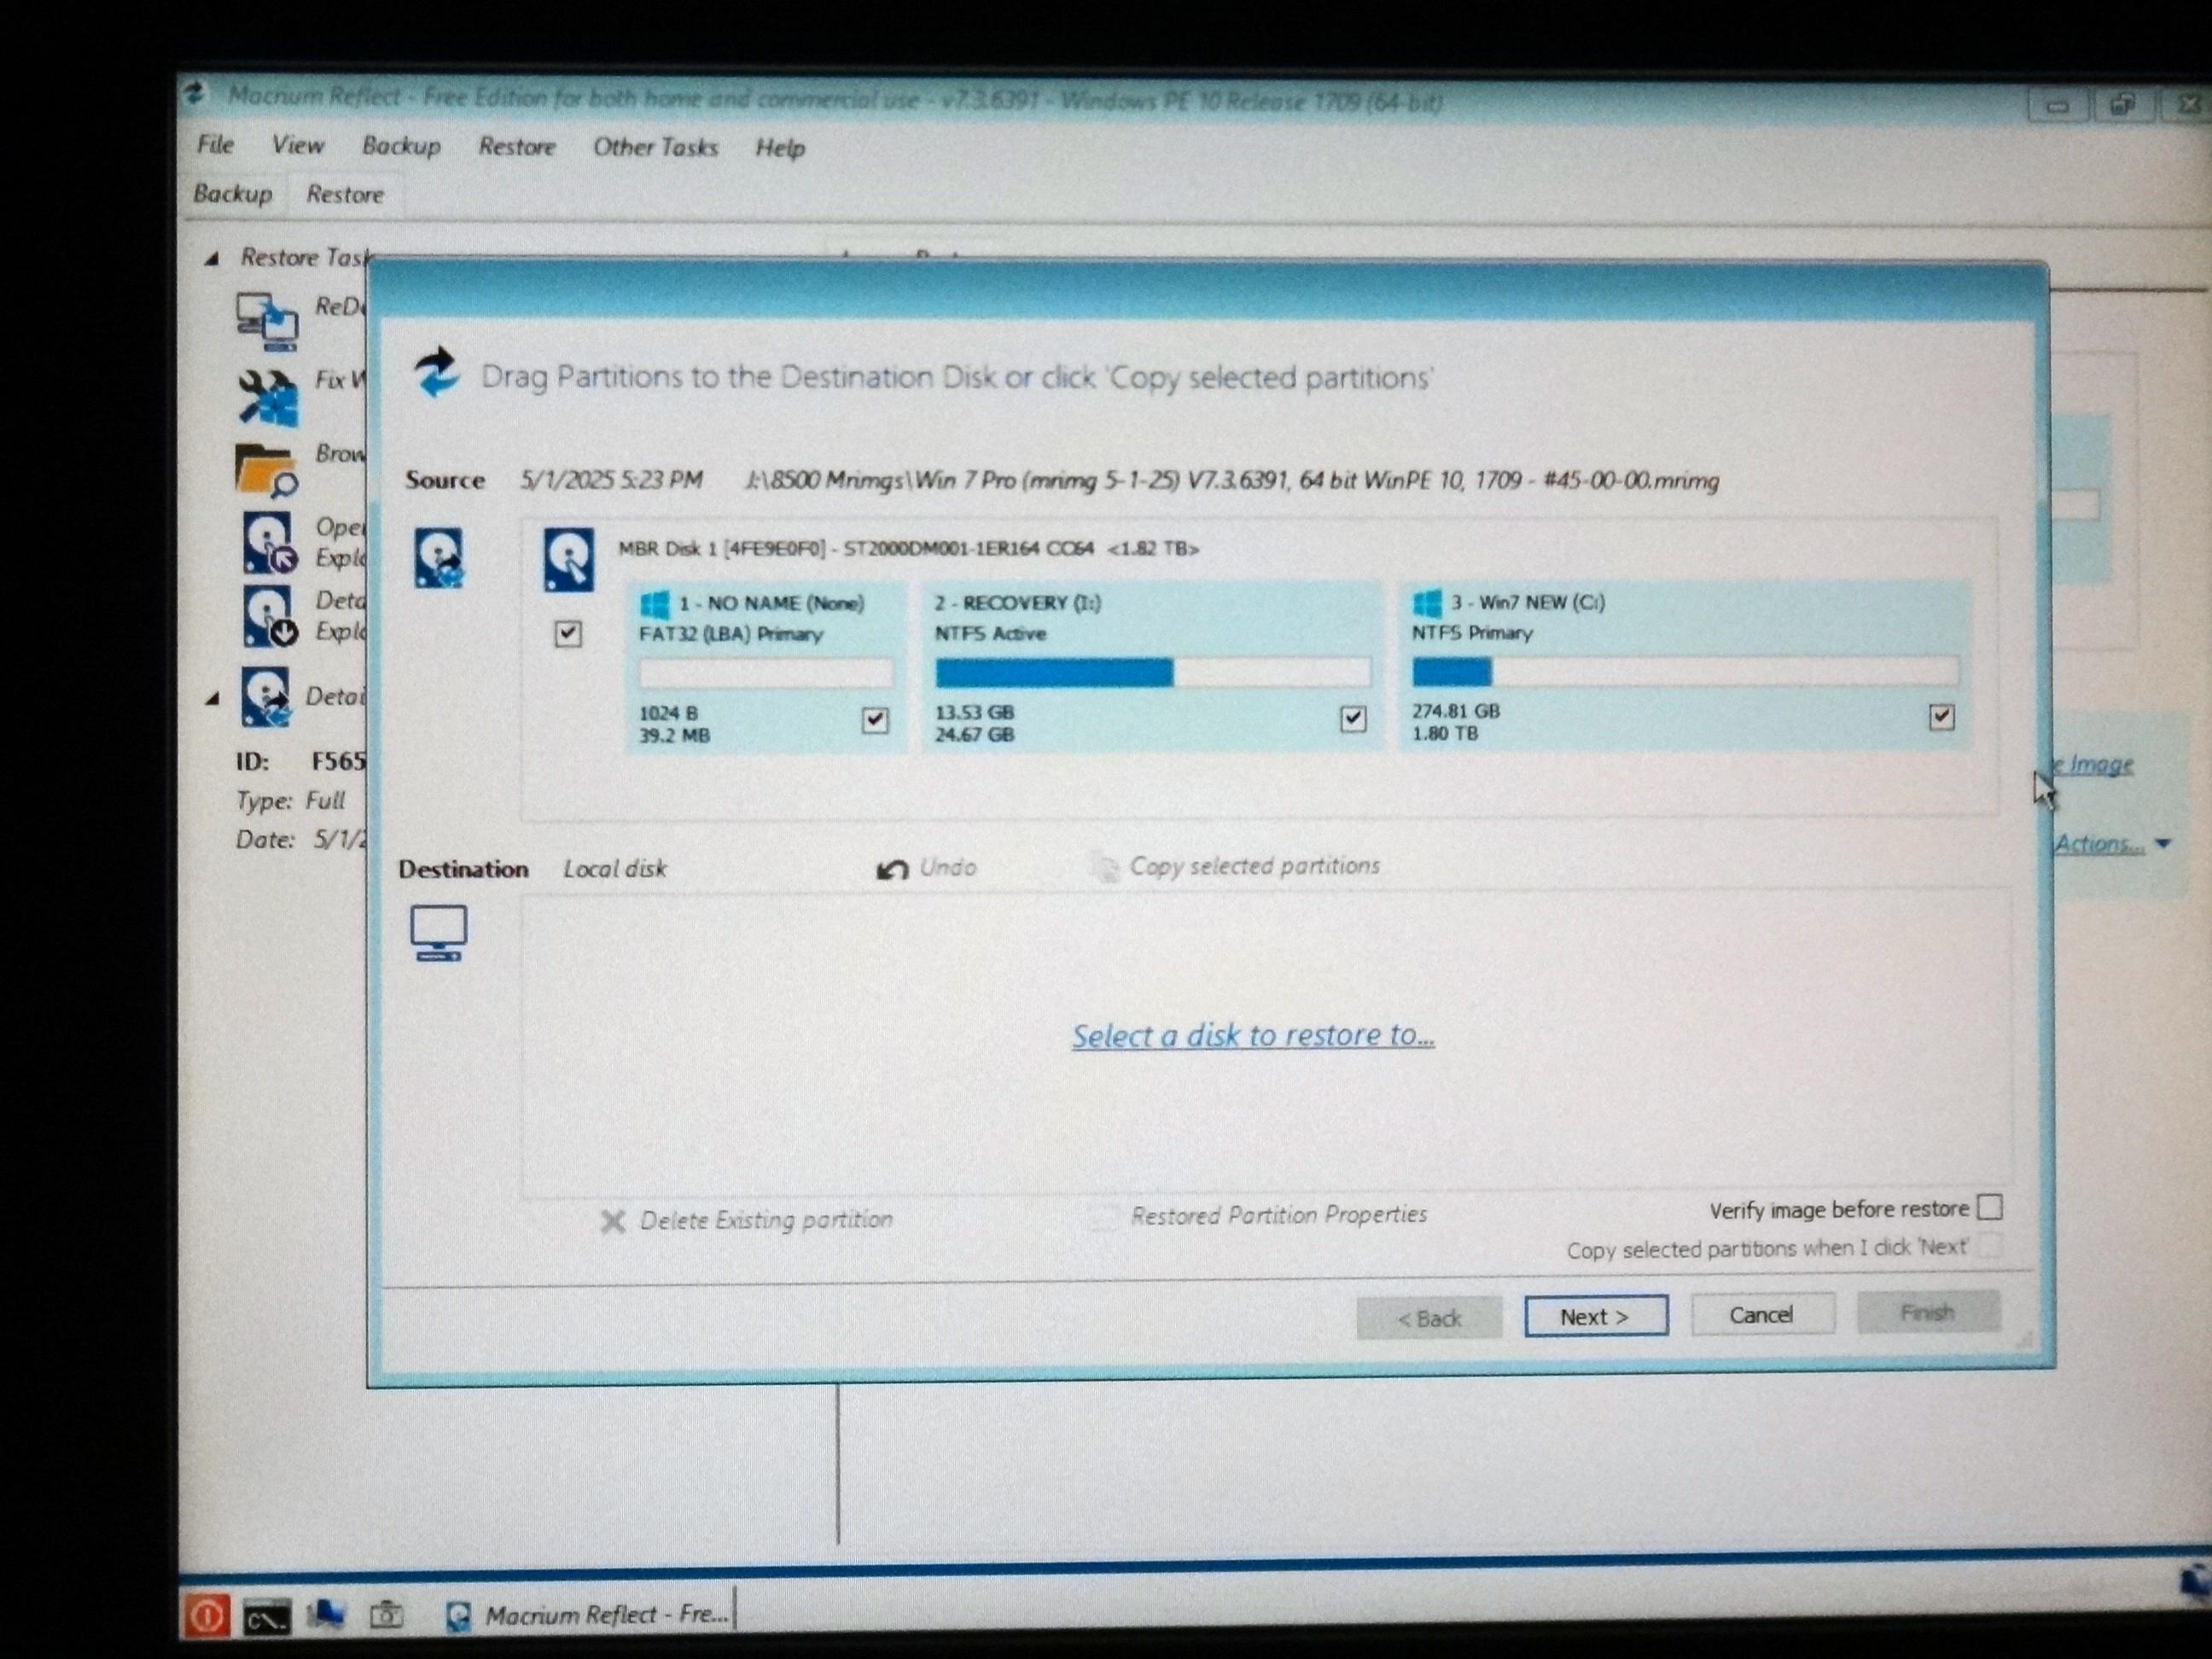Uncheck the Win7 NEW partition checkbox
This screenshot has width=2212, height=1659.
point(1942,716)
